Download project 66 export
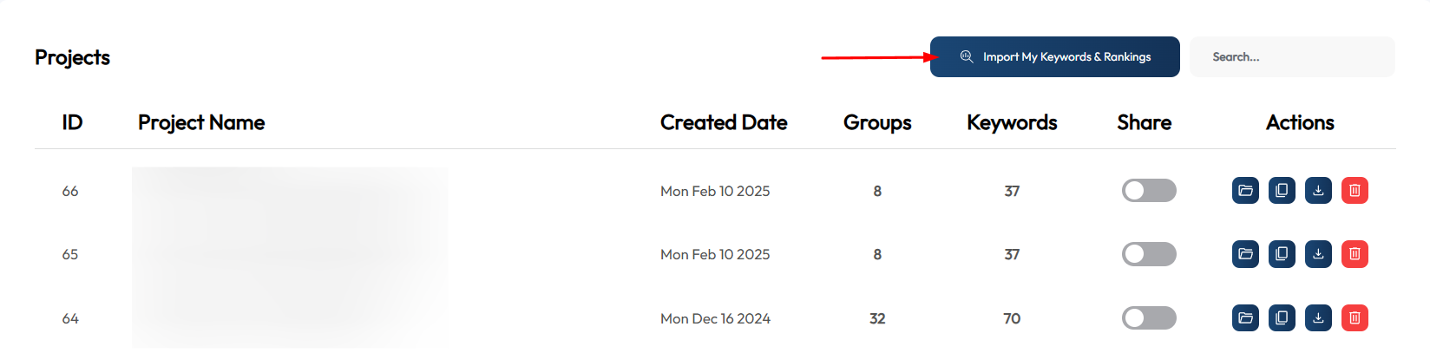The image size is (1430, 353). click(x=1318, y=190)
